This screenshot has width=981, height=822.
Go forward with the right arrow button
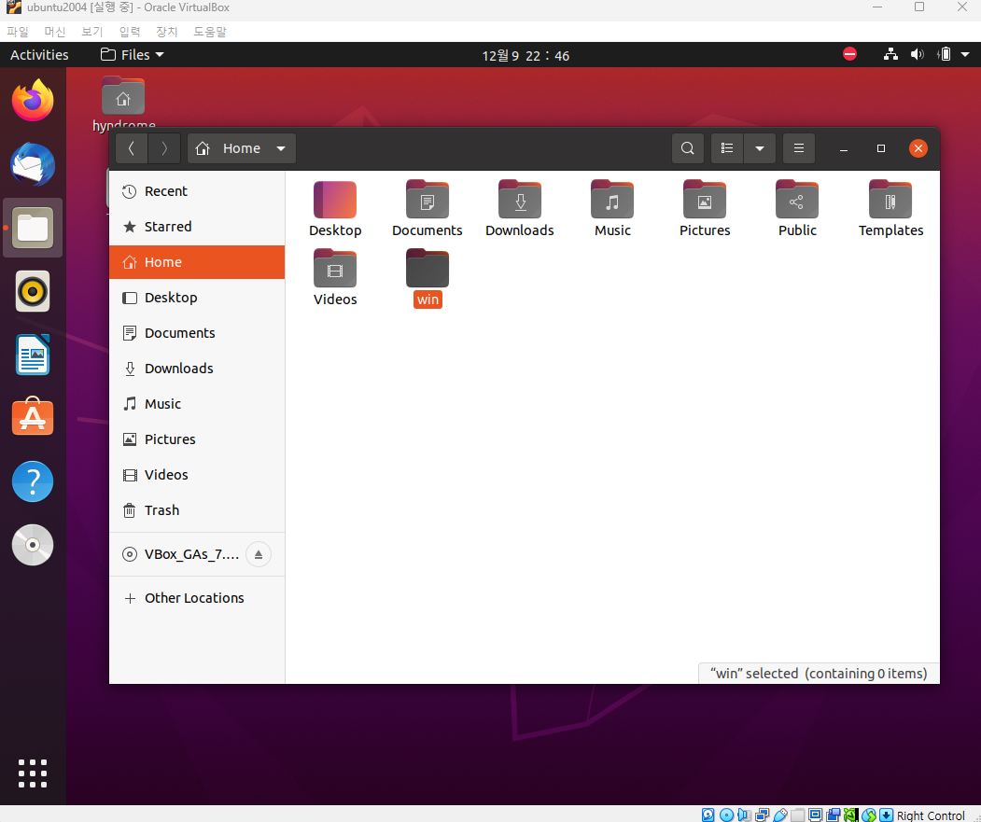coord(164,148)
